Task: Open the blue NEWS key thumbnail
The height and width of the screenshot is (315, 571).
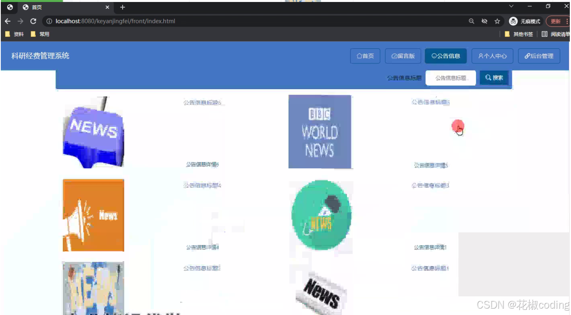Action: pyautogui.click(x=94, y=132)
